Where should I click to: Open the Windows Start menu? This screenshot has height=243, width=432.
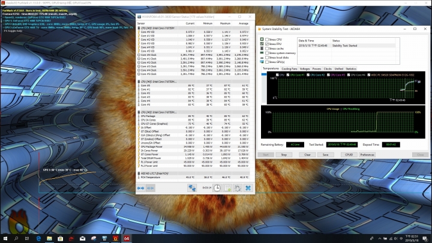point(5,238)
